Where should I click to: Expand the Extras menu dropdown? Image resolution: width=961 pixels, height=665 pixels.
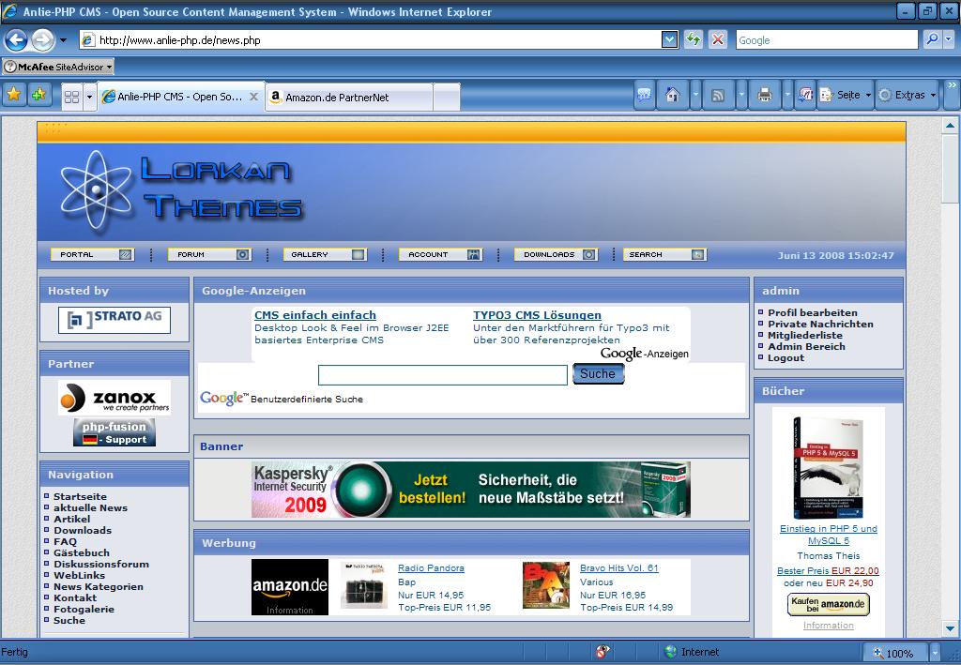click(x=908, y=95)
